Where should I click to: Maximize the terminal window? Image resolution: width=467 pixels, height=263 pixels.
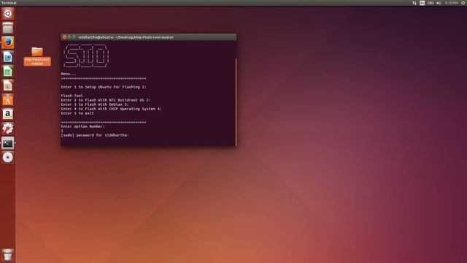click(x=74, y=37)
